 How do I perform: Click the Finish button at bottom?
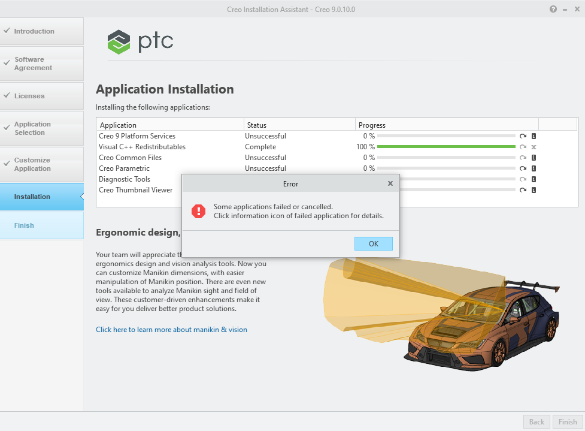(x=568, y=421)
